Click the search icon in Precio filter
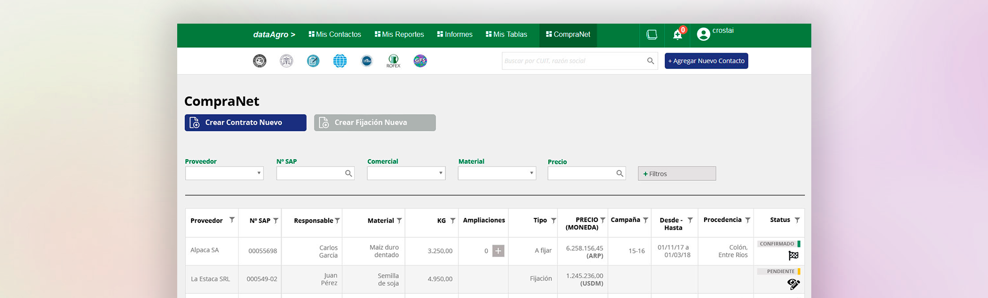The width and height of the screenshot is (988, 298). pos(620,174)
